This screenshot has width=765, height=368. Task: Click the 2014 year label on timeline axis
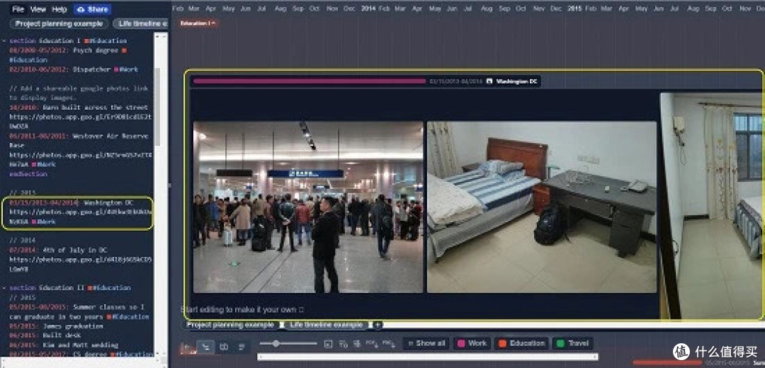click(x=368, y=8)
